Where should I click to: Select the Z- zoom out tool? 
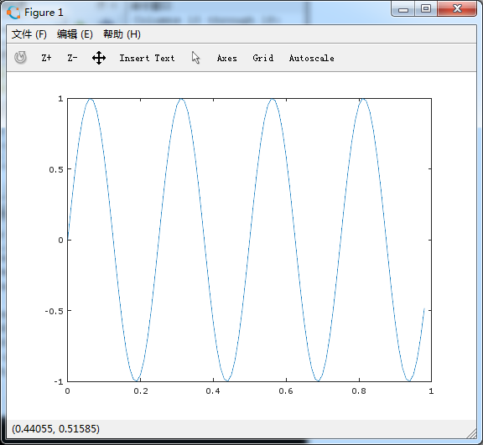(72, 58)
